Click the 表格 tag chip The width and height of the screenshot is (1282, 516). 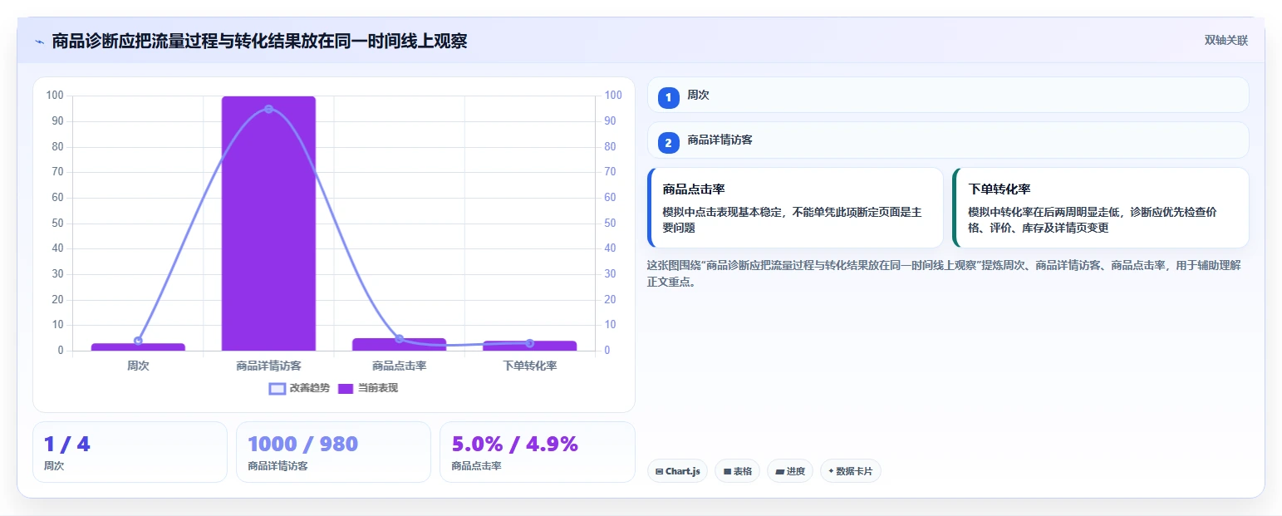(737, 471)
